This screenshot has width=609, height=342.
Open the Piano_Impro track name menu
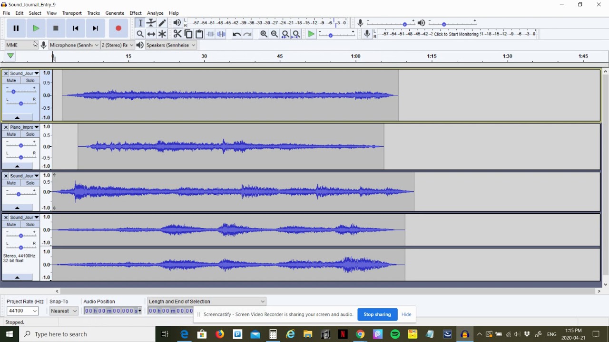pos(24,127)
